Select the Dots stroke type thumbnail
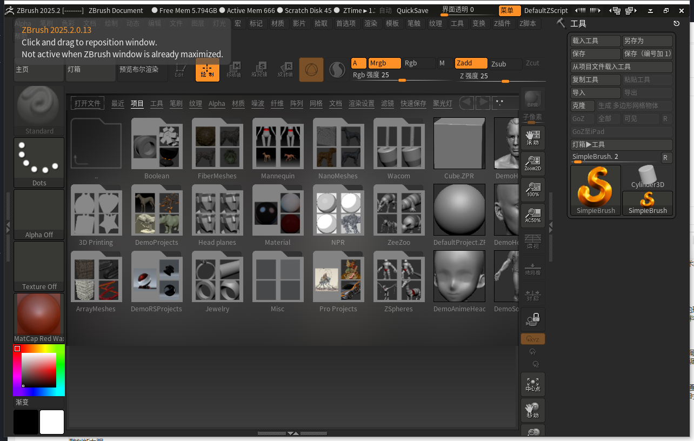Viewport: 694px width, 441px height. click(39, 162)
